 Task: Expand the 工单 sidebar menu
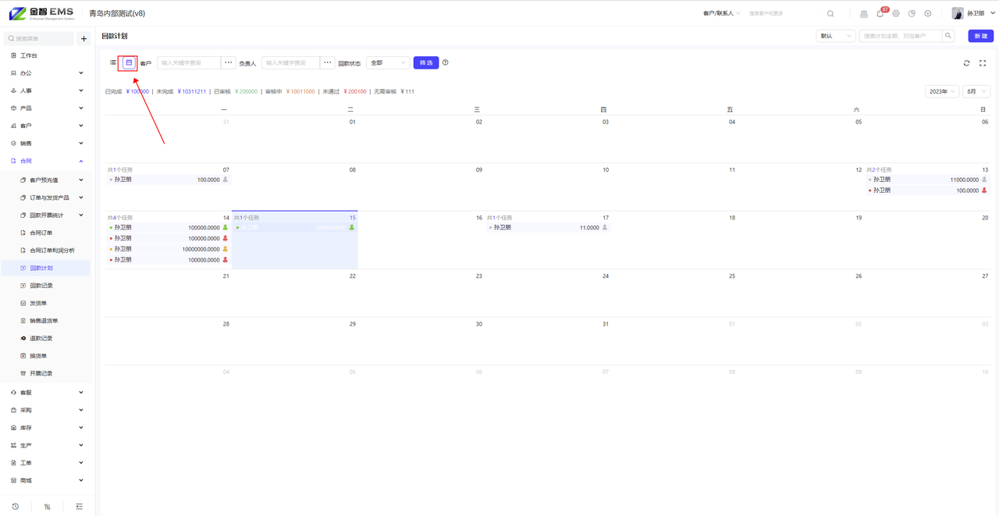(x=47, y=463)
